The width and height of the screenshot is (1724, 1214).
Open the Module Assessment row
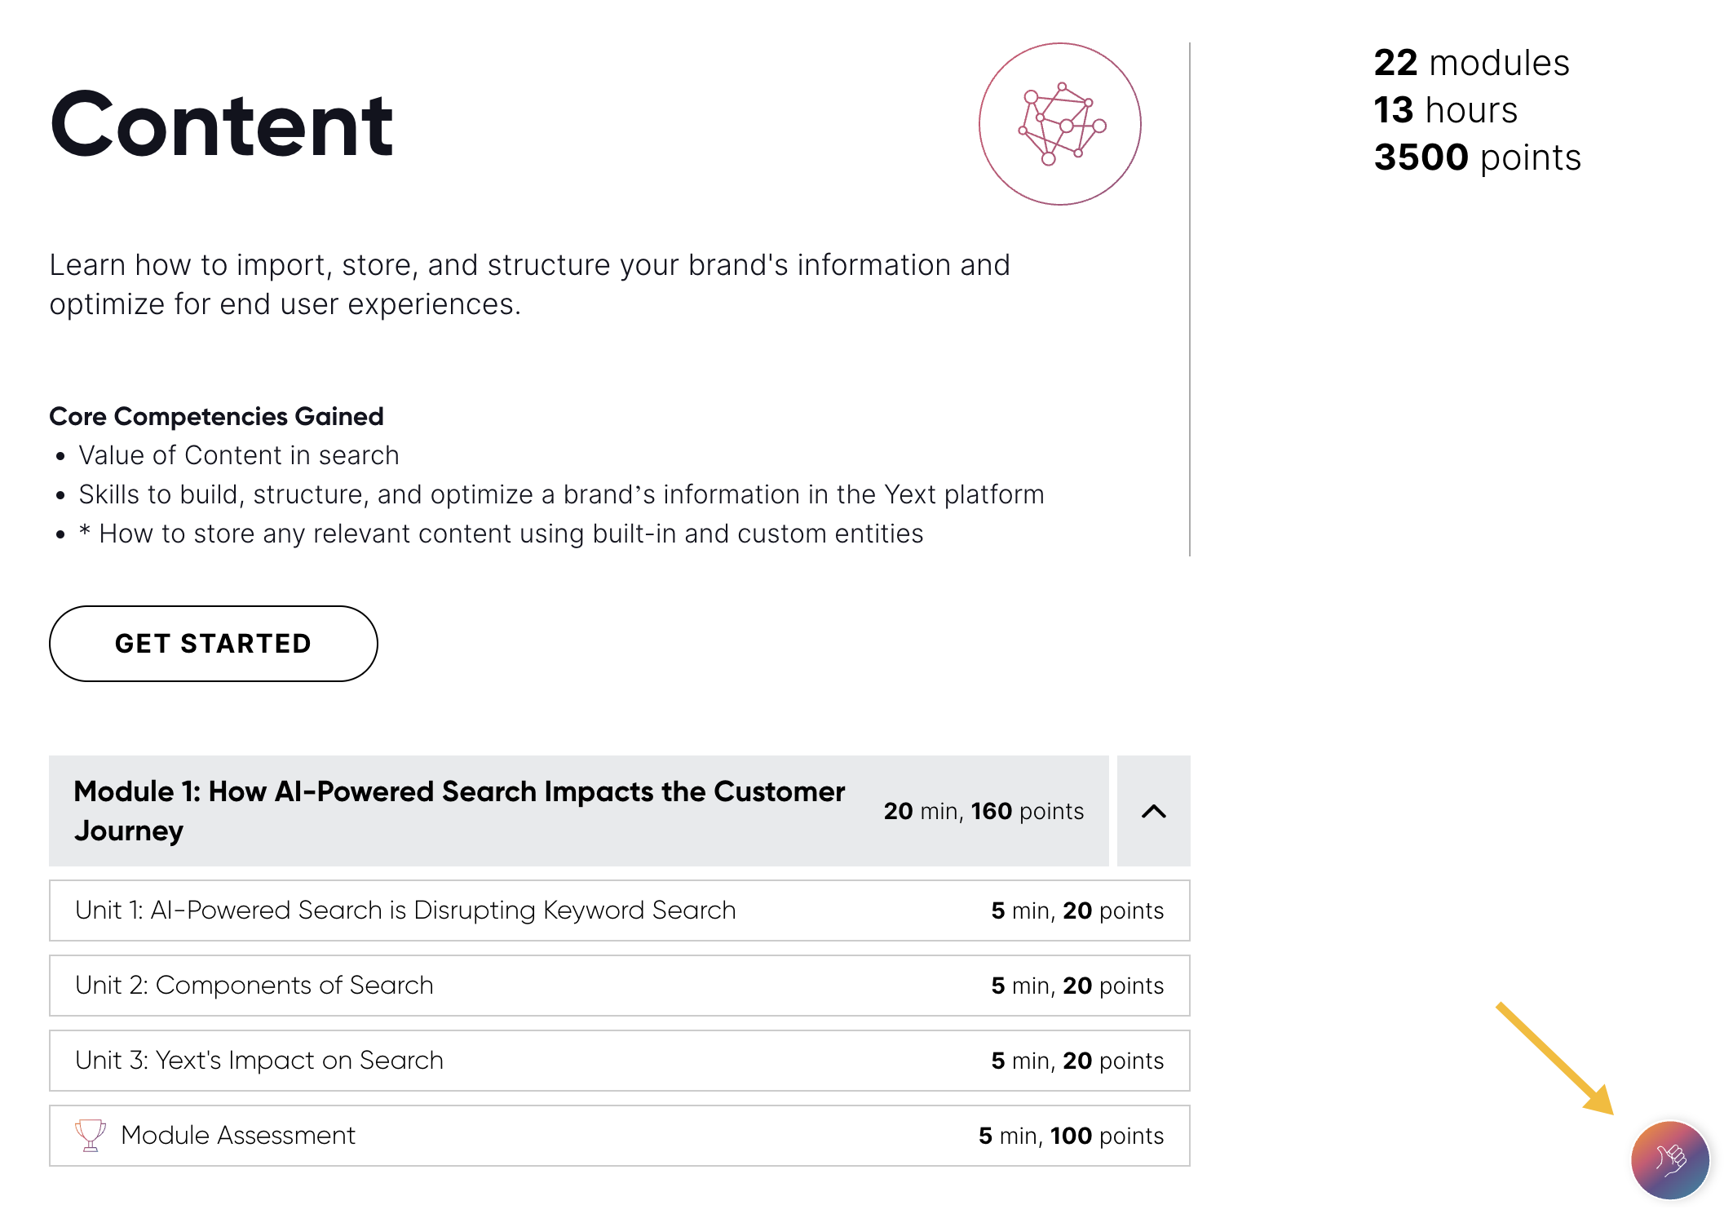click(619, 1136)
